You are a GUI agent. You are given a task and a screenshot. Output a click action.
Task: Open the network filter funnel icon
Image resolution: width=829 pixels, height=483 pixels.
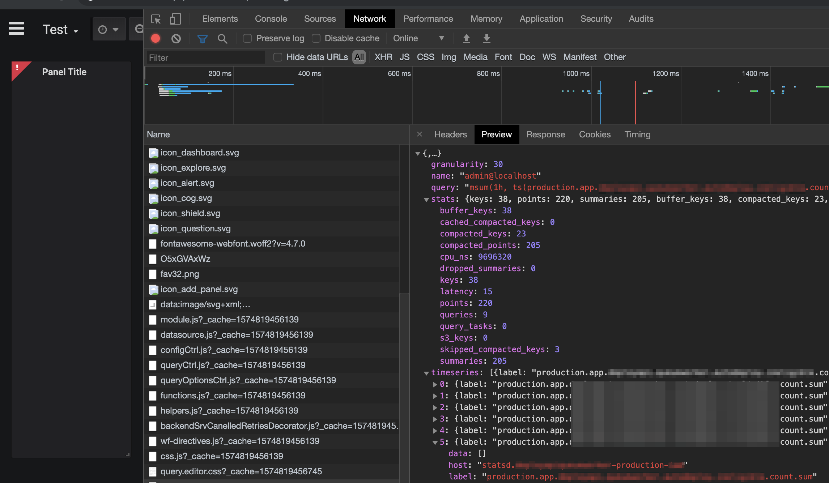tap(202, 38)
